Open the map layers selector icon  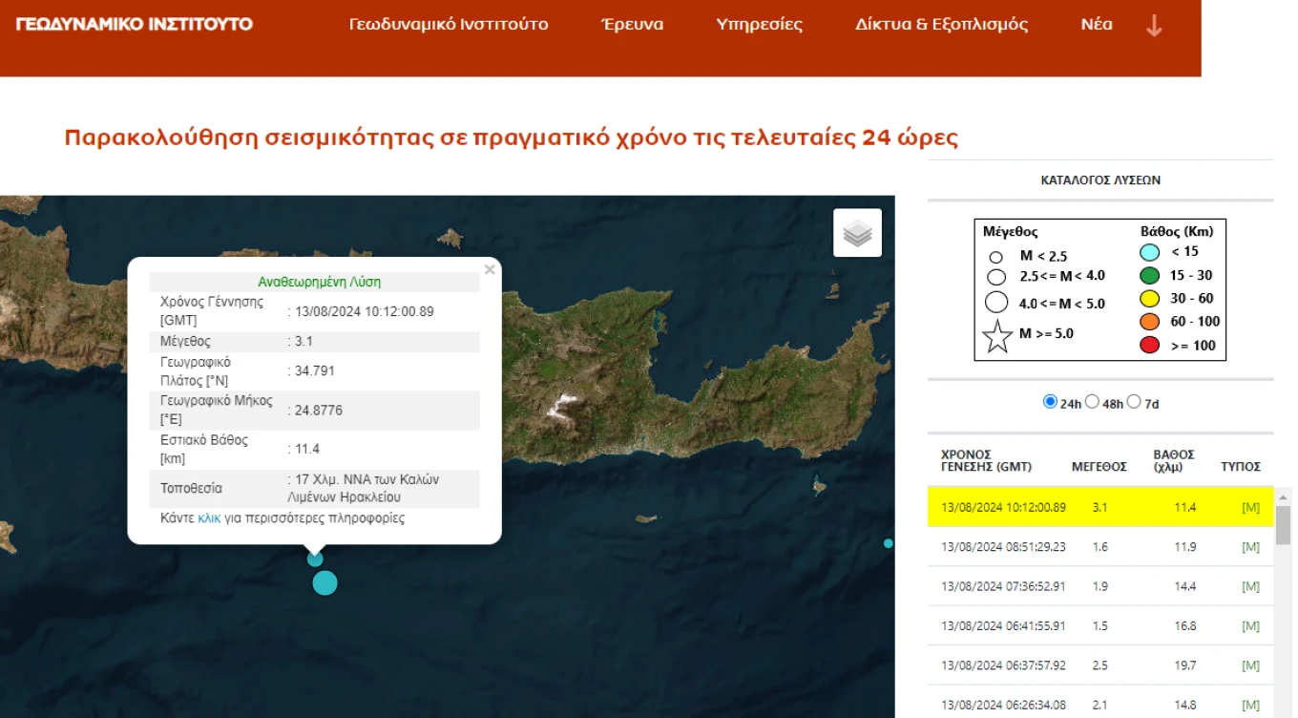click(856, 231)
